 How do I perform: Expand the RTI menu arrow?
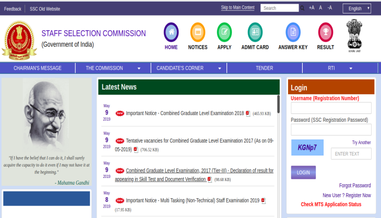(351, 69)
